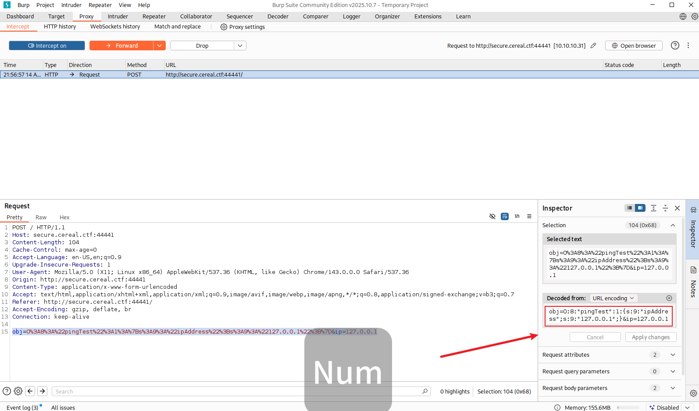Click the Search input field

[x=237, y=391]
